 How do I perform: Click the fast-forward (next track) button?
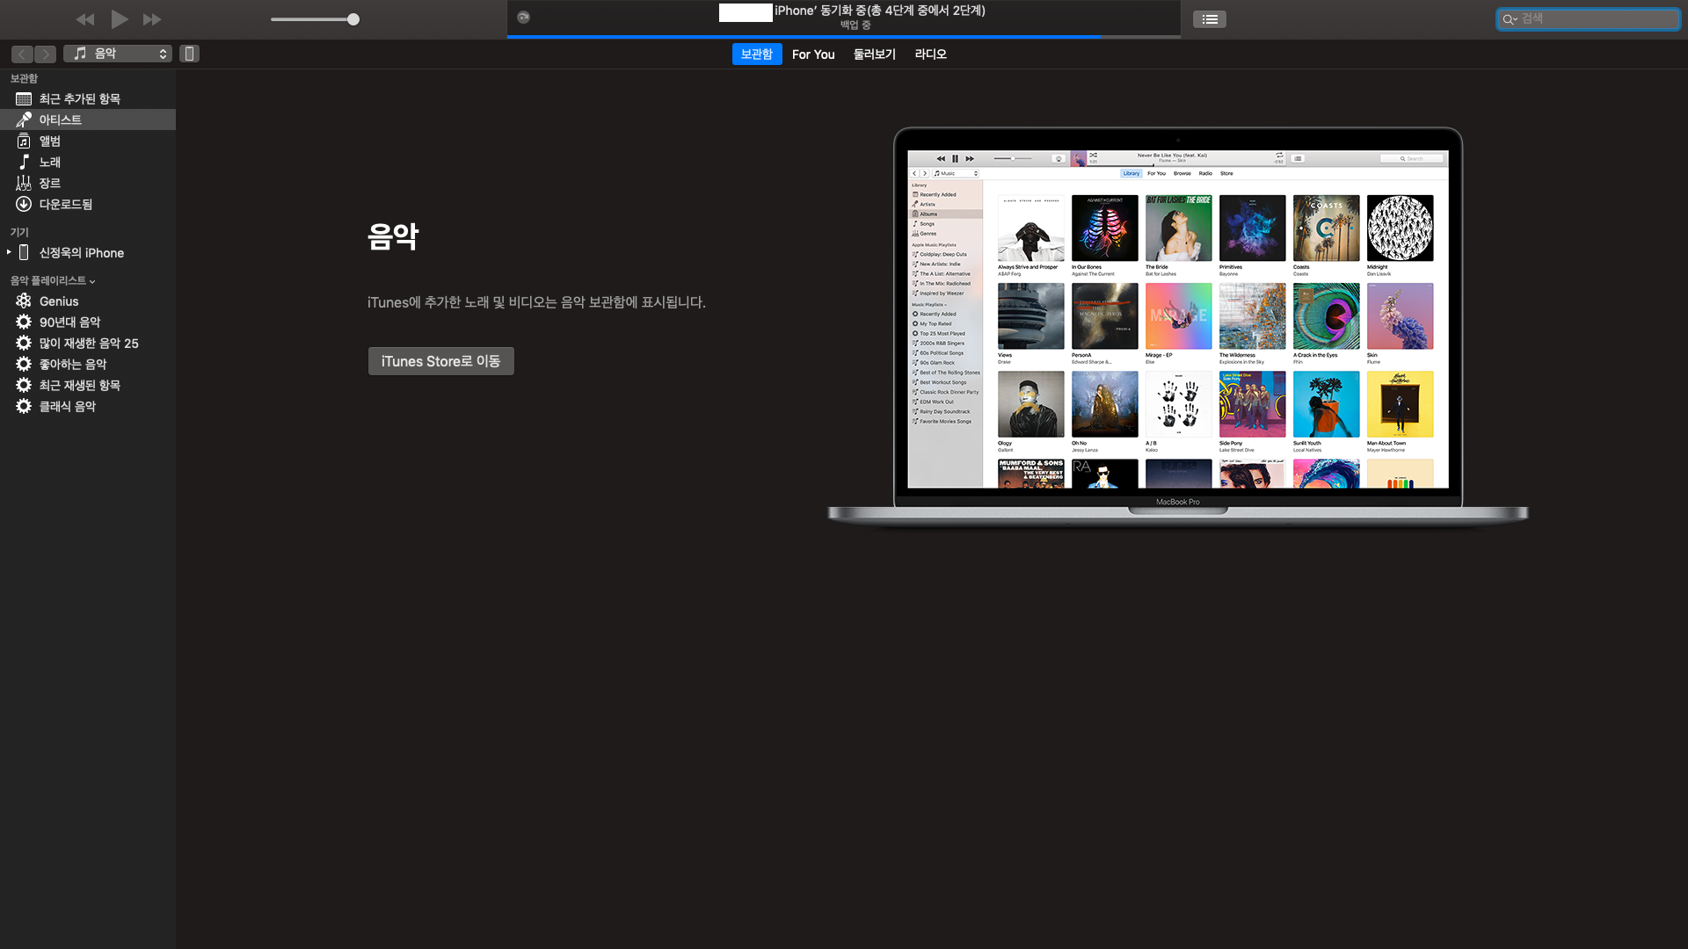pyautogui.click(x=152, y=19)
